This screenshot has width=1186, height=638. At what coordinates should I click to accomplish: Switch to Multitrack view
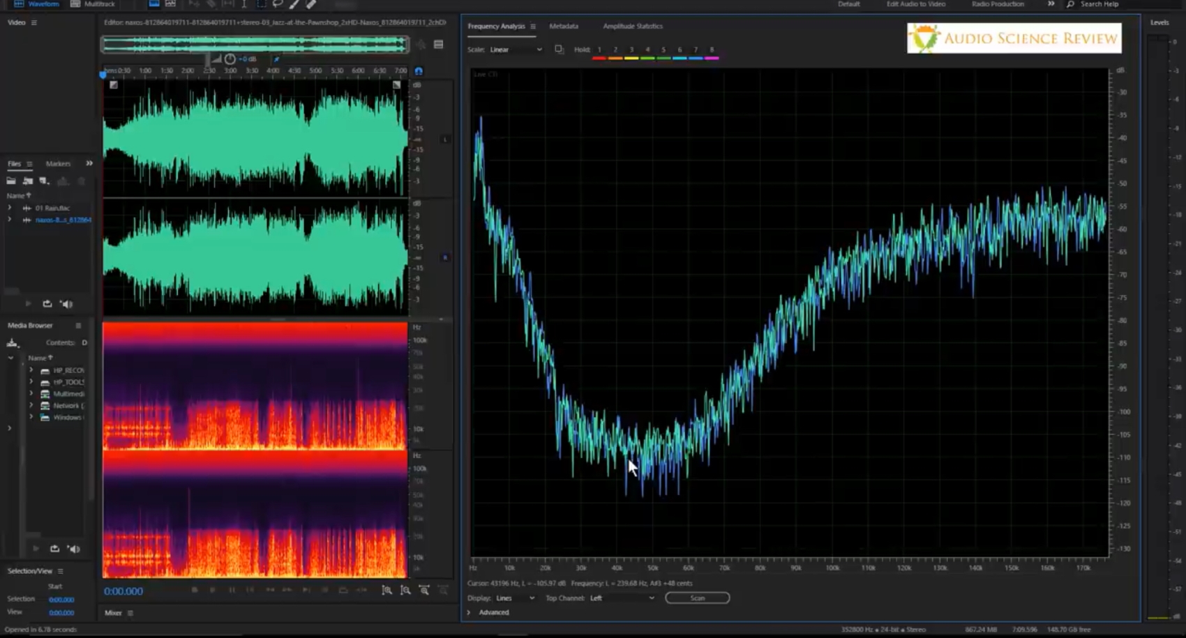93,4
